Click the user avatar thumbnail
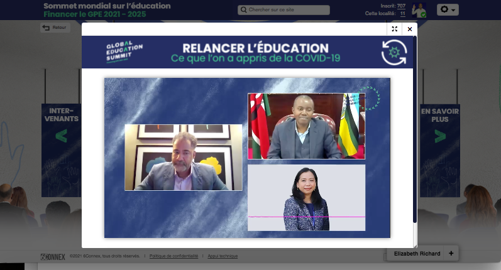This screenshot has width=501, height=270. click(x=419, y=10)
